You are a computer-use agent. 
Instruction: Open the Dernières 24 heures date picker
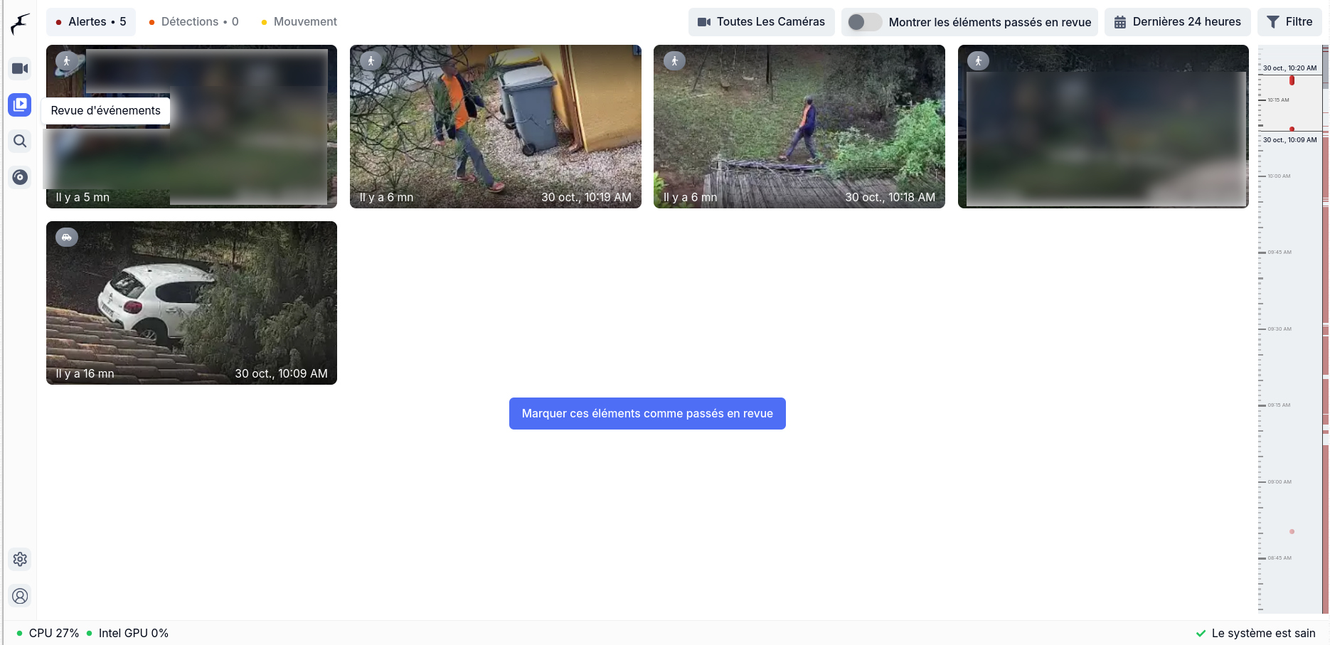coord(1177,22)
